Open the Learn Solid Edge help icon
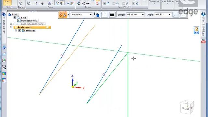Image resolution: width=208 pixels, height=117 pixels. point(203,14)
